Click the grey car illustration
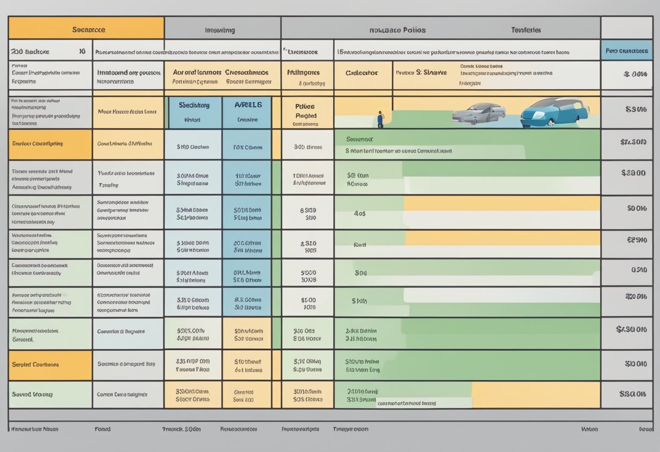Image resolution: width=660 pixels, height=452 pixels. click(479, 113)
